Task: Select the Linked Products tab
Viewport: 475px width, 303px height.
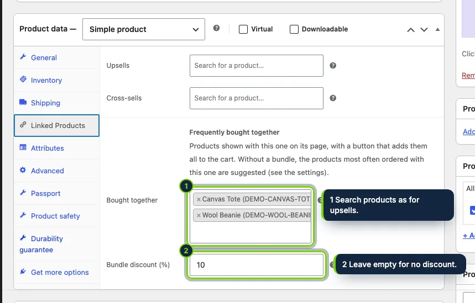Action: click(56, 125)
